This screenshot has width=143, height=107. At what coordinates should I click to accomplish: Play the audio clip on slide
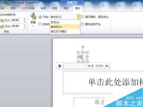[60, 66]
